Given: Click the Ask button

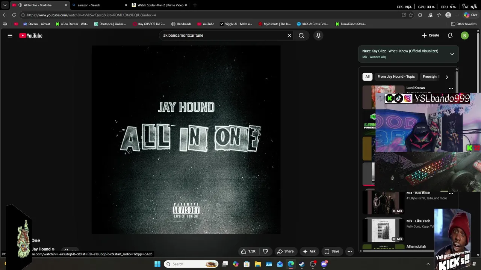Looking at the screenshot, I should [309, 251].
